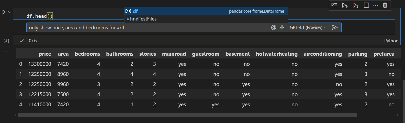
Task: Start voice input with microphone icon
Action: coord(282,27)
